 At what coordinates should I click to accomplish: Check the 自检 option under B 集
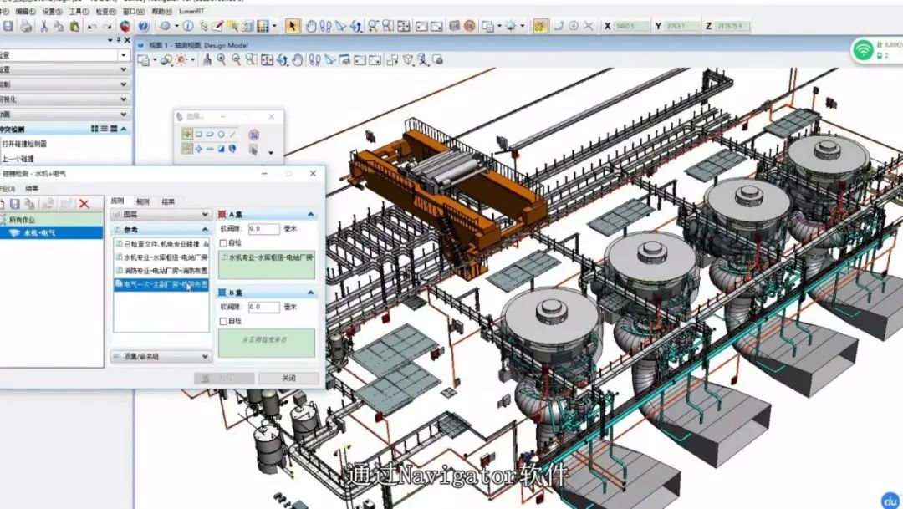pos(222,322)
